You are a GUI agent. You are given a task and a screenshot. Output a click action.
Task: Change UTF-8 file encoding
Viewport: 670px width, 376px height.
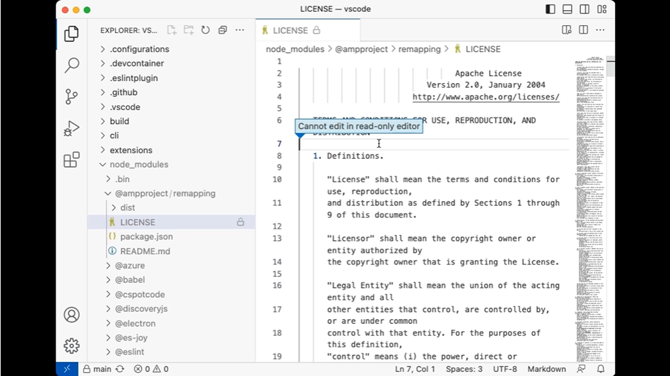[505, 369]
